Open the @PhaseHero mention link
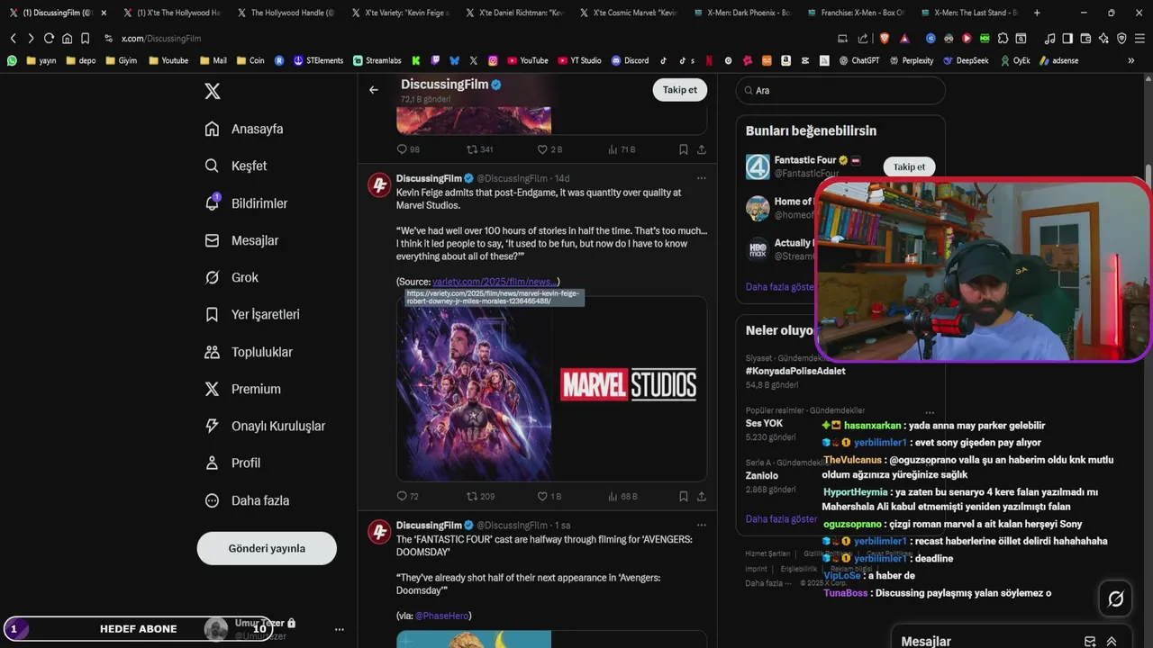The height and width of the screenshot is (648, 1153). (441, 616)
